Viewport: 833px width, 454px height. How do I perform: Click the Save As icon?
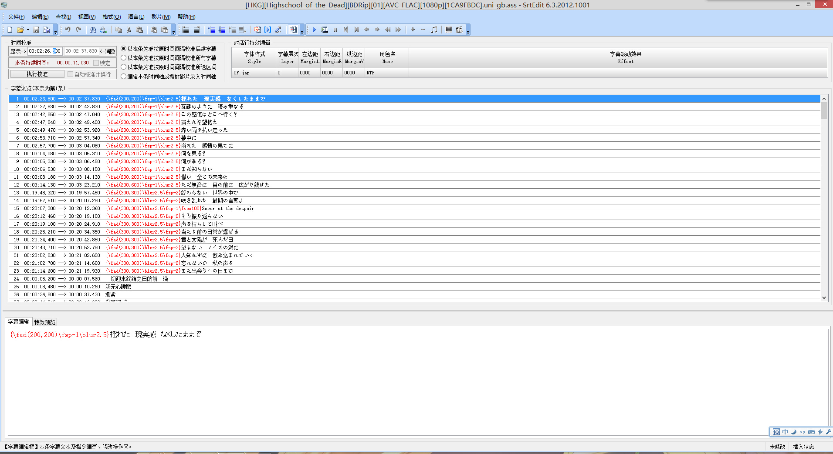pyautogui.click(x=47, y=30)
